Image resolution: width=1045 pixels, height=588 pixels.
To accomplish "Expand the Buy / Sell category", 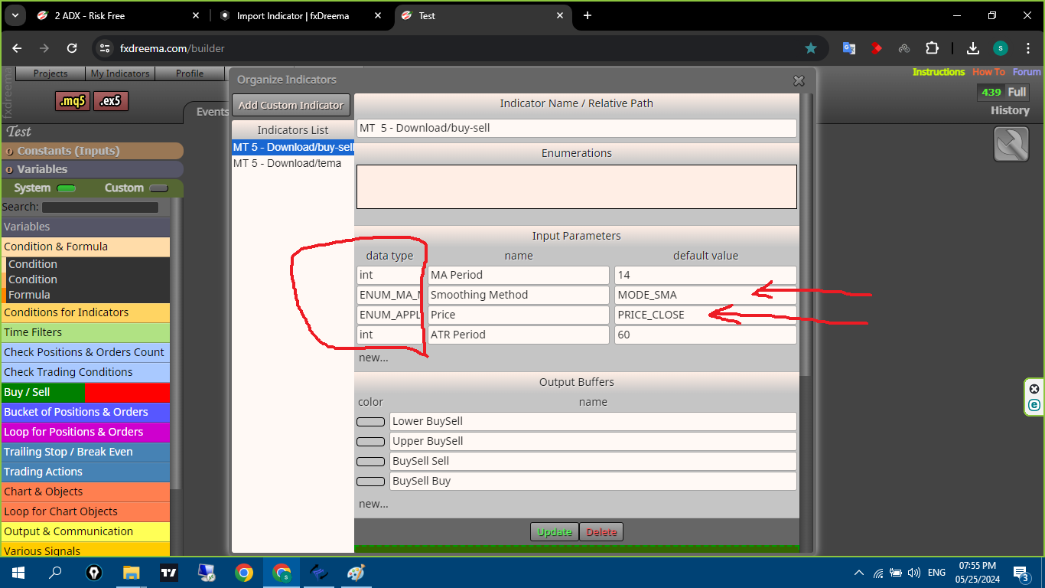I will click(x=86, y=392).
